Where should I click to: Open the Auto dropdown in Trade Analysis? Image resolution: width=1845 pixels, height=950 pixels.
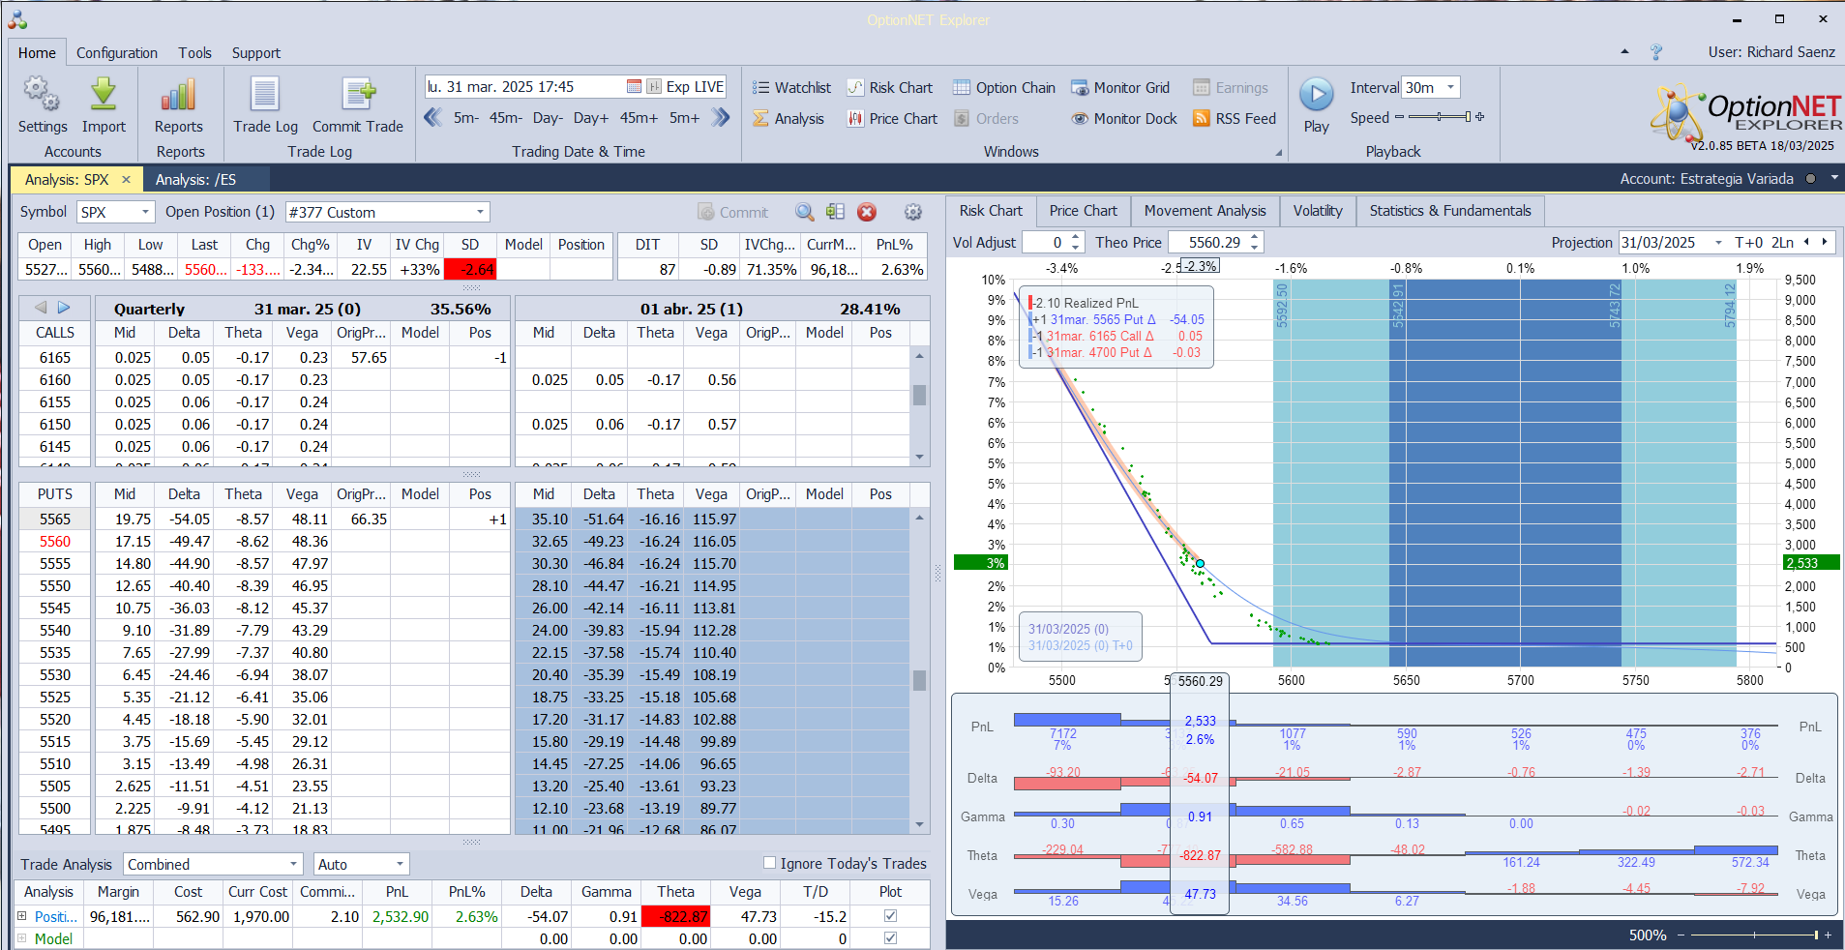click(400, 864)
